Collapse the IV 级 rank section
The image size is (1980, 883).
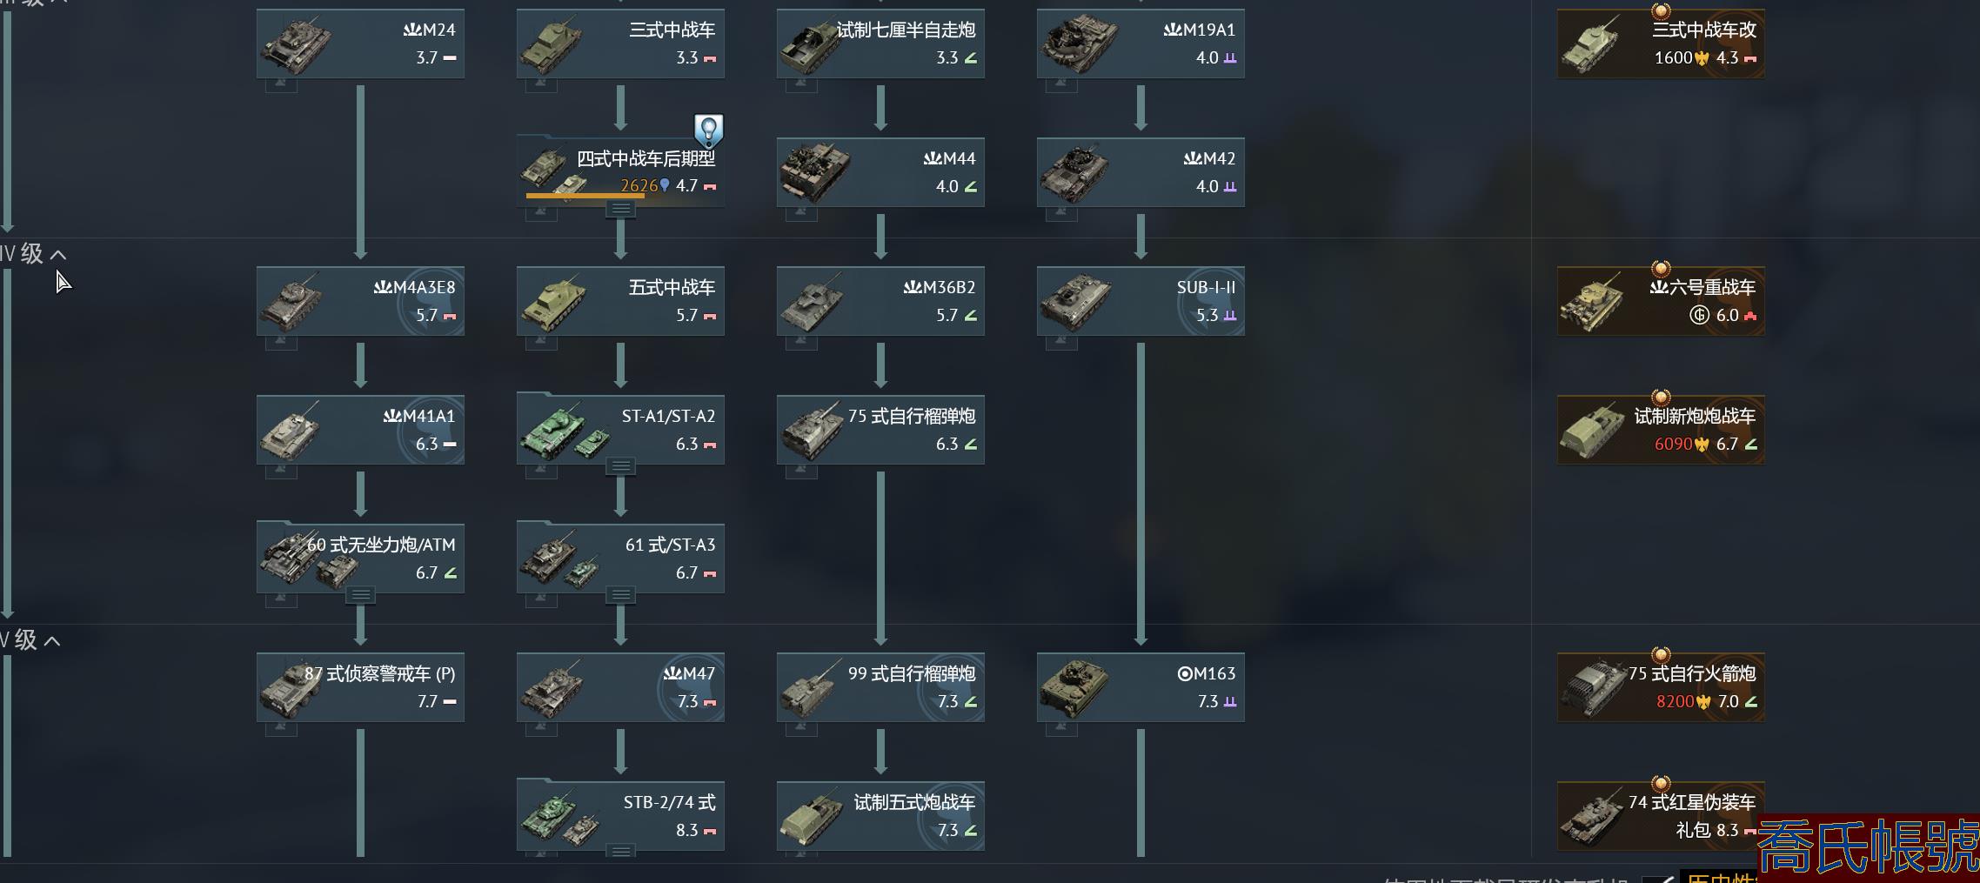[x=58, y=255]
